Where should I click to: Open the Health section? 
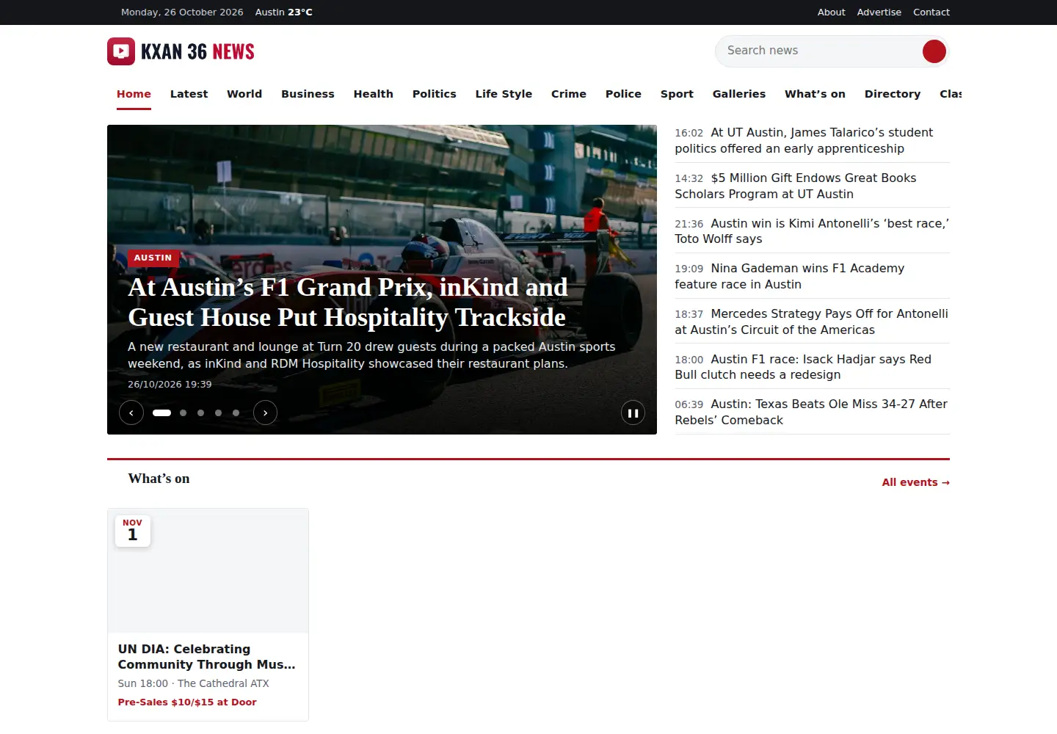click(374, 94)
